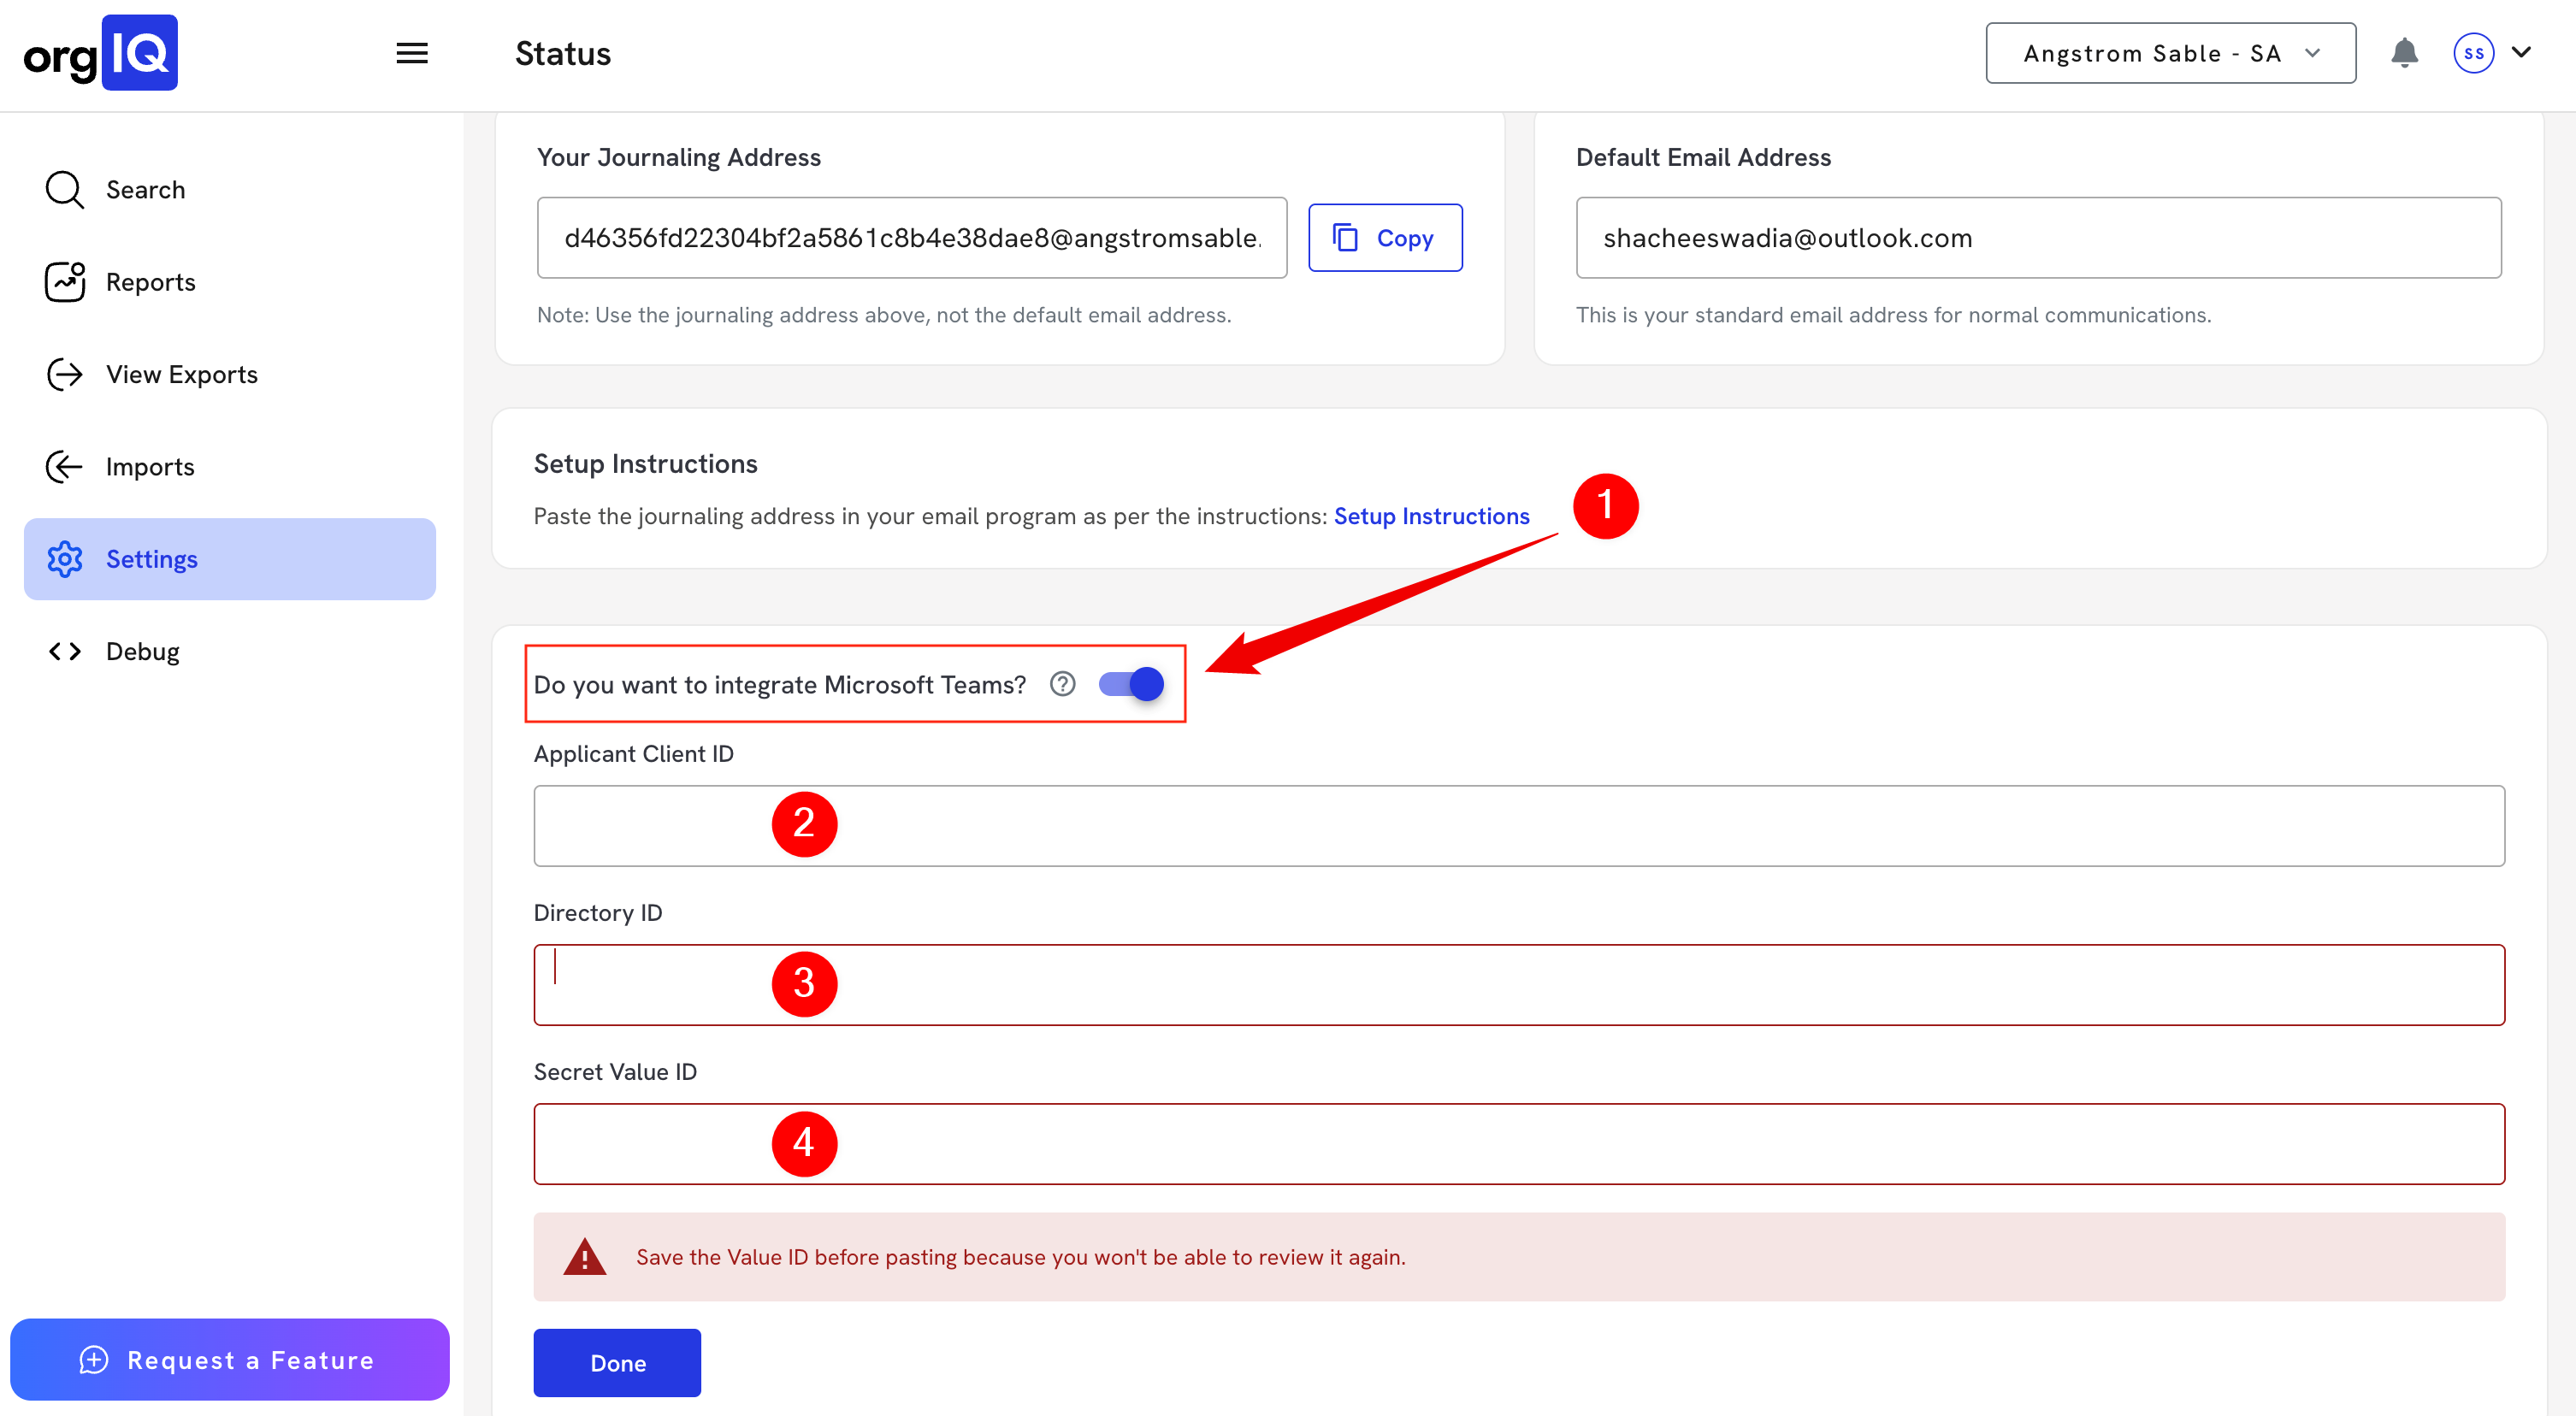Screen dimensions: 2576x1416
Task: Click into the Directory ID field
Action: click(1519, 985)
